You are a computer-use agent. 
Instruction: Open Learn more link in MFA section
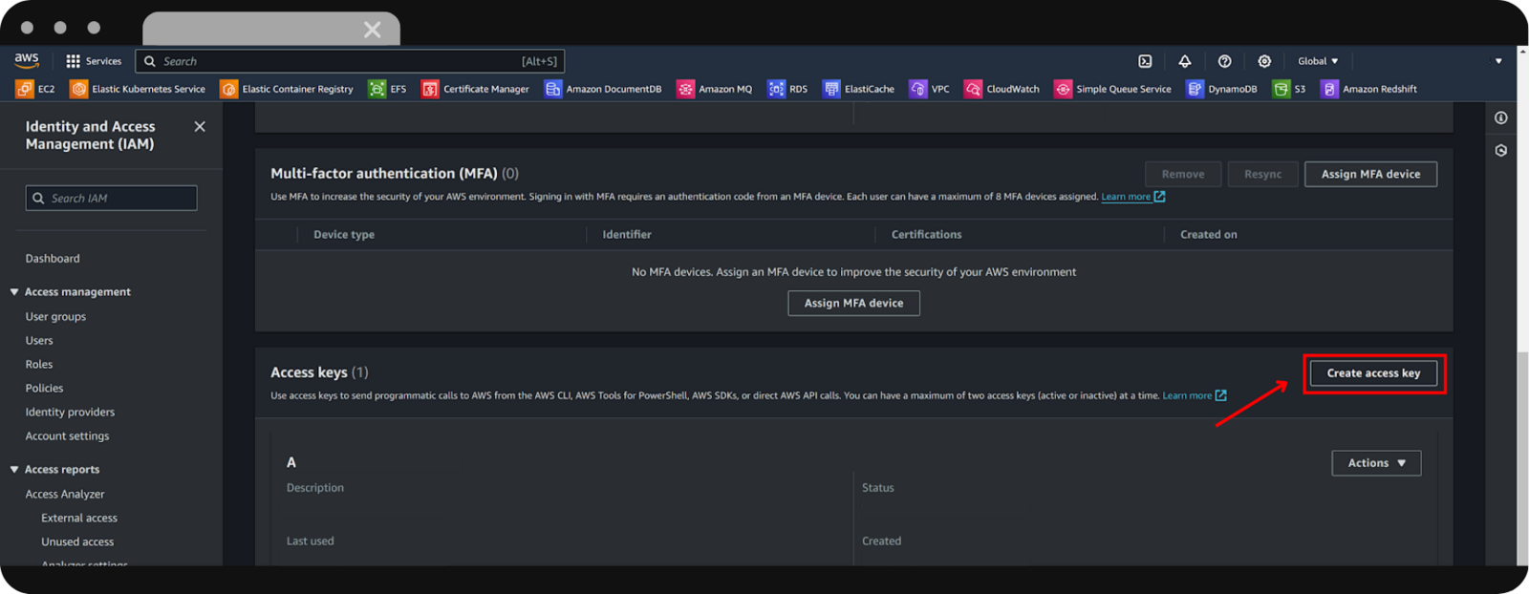click(x=1132, y=197)
